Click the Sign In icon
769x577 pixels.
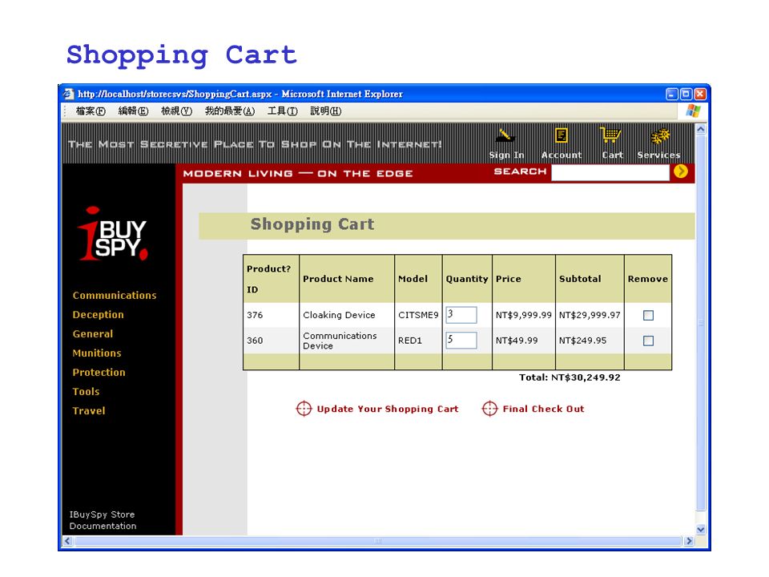pyautogui.click(x=505, y=135)
